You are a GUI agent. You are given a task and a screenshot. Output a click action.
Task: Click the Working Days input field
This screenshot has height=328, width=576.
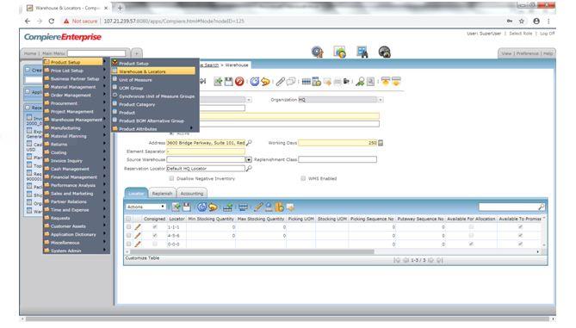[x=338, y=143]
